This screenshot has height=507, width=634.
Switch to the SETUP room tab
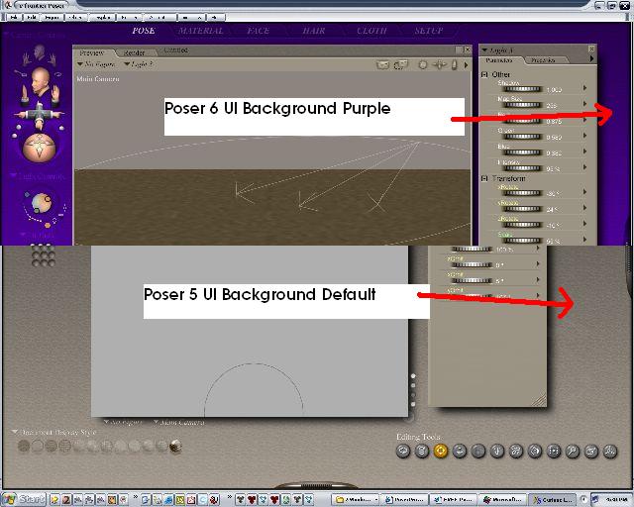pos(429,31)
